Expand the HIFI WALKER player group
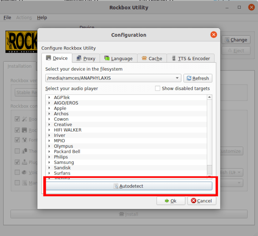Image resolution: width=258 pixels, height=236 pixels. [49, 130]
